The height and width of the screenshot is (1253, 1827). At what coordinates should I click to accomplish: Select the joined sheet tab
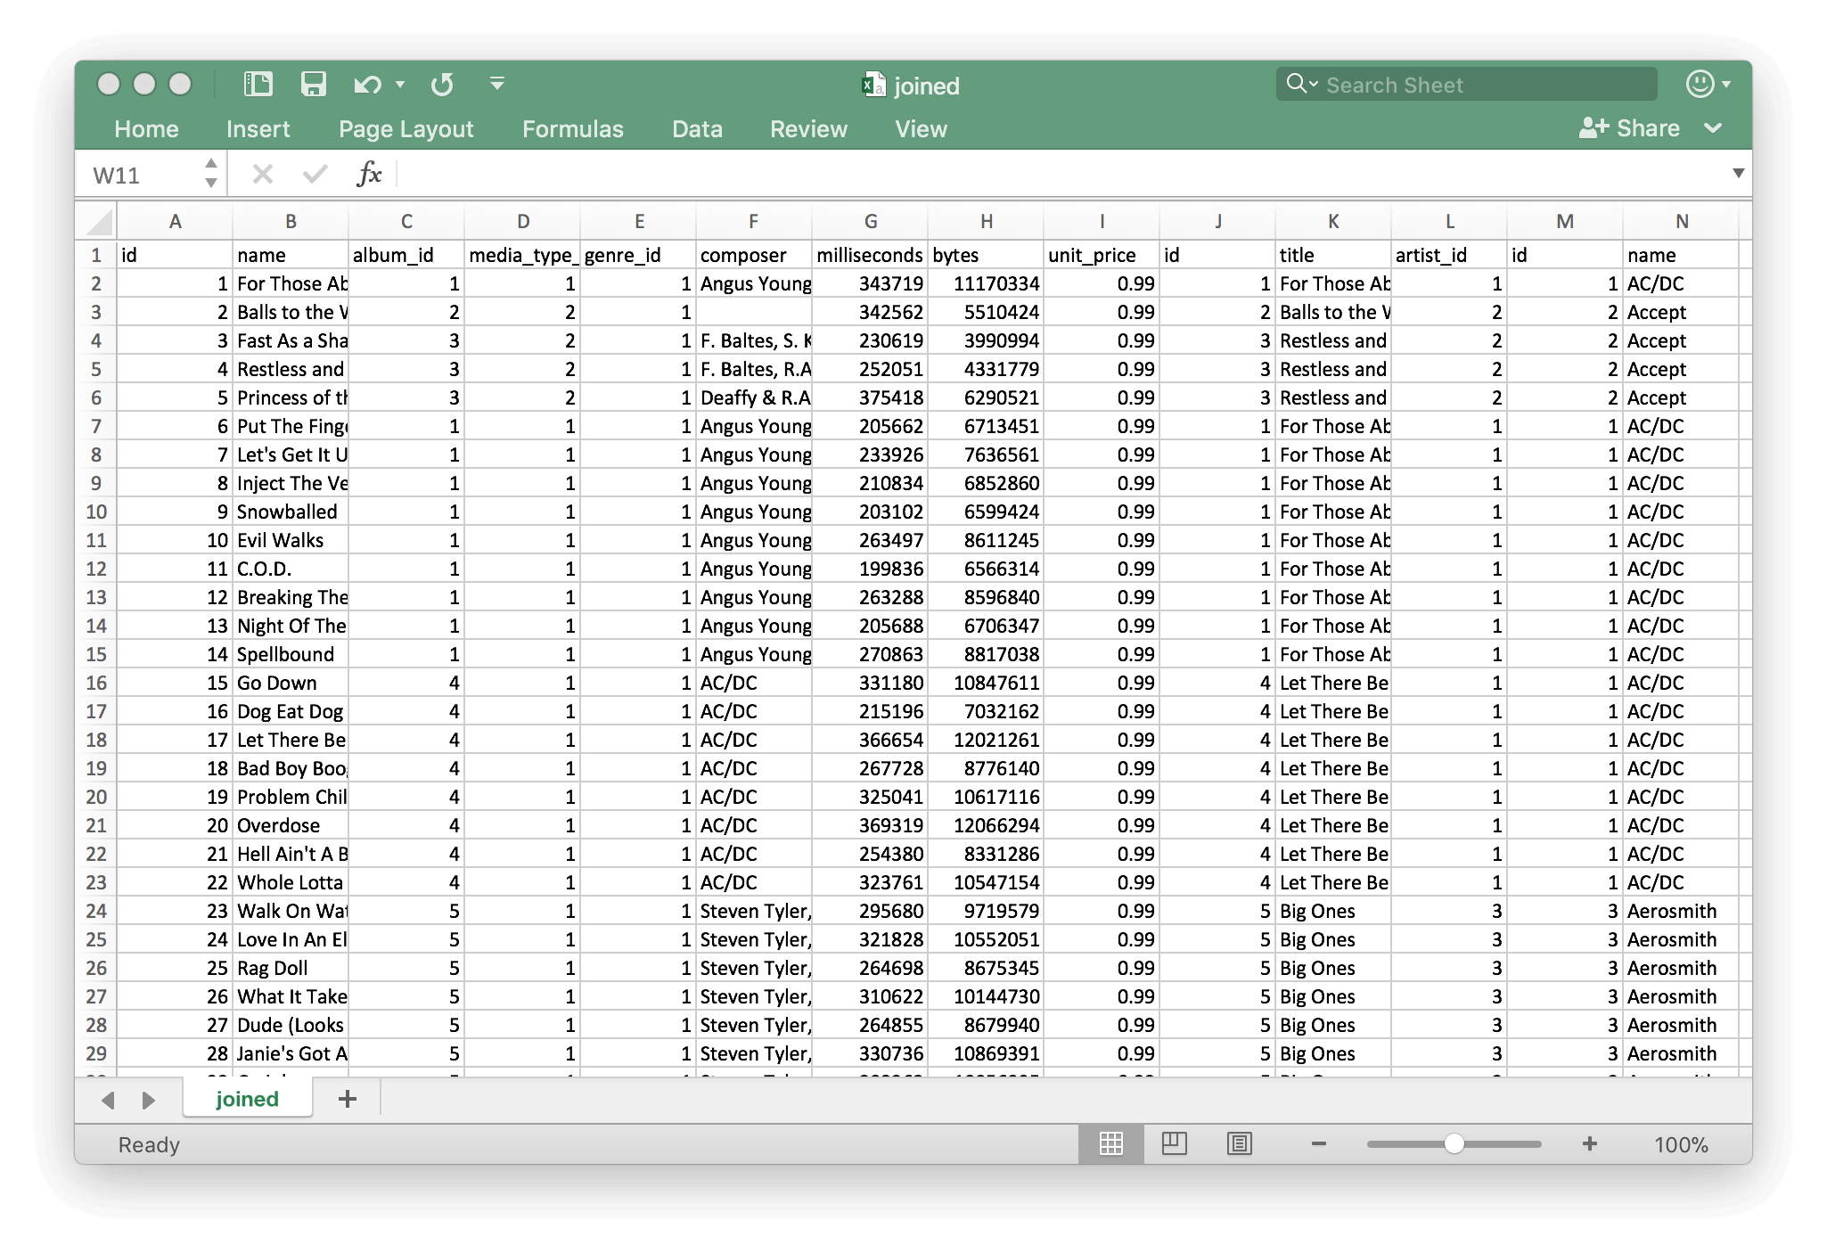[x=247, y=1099]
